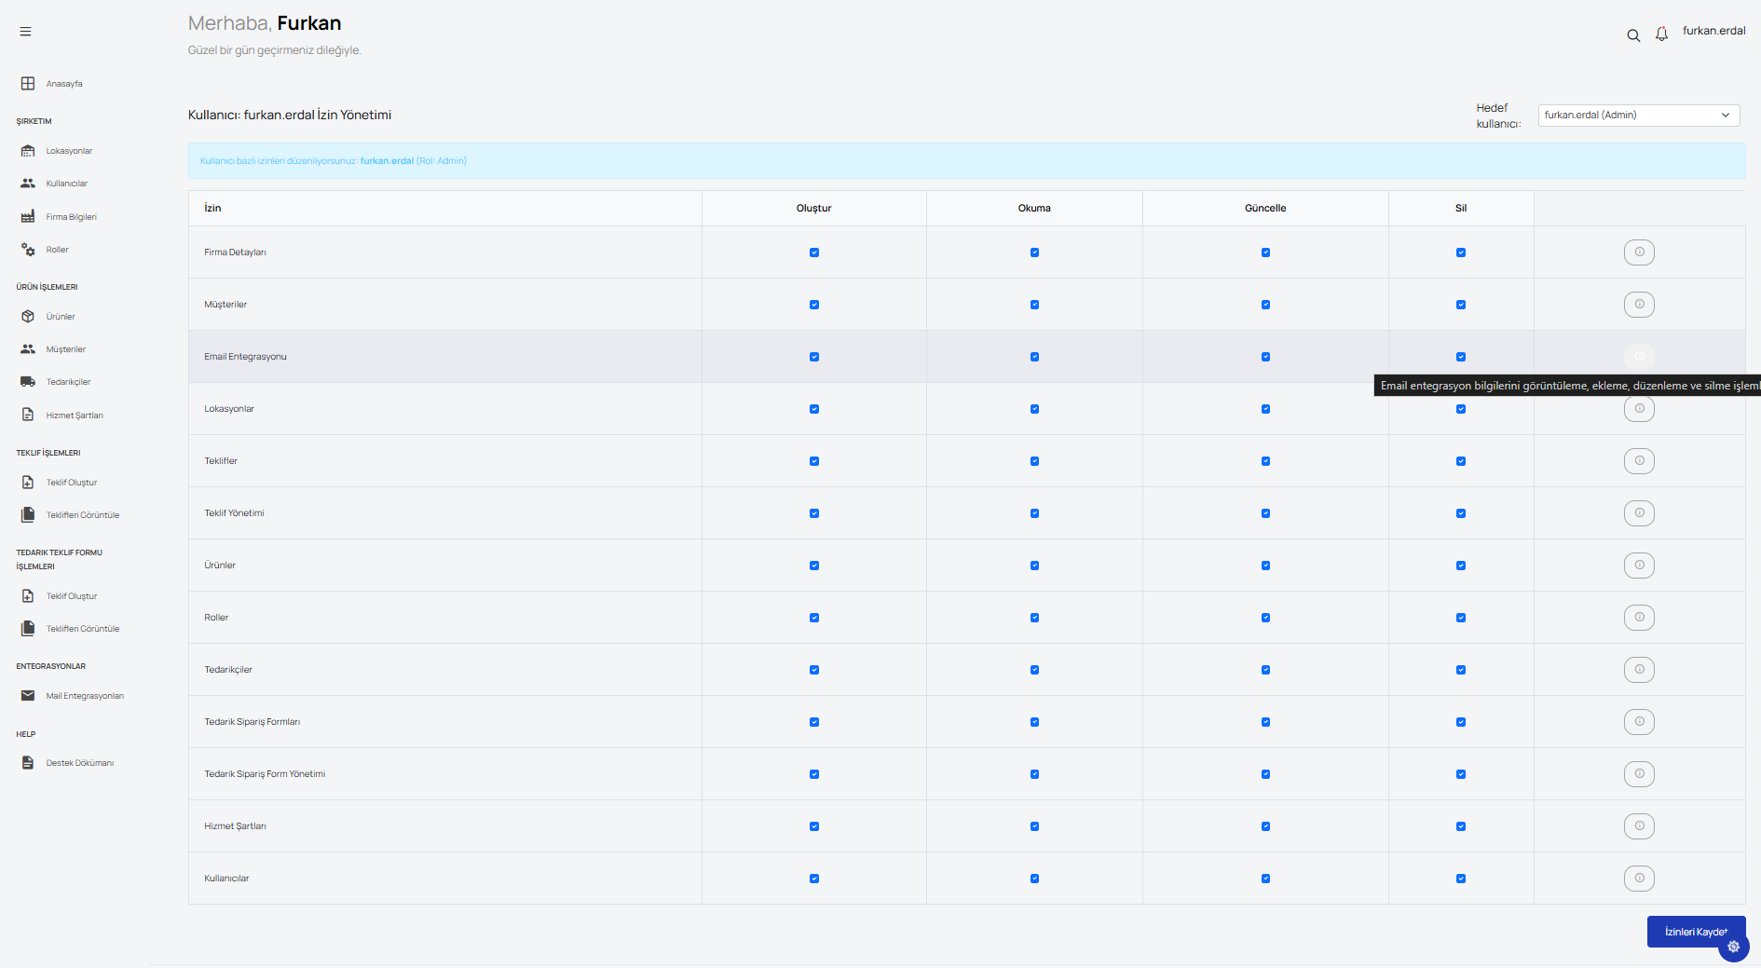1761x968 pixels.
Task: Open the floating settings gear icon
Action: point(1733,947)
